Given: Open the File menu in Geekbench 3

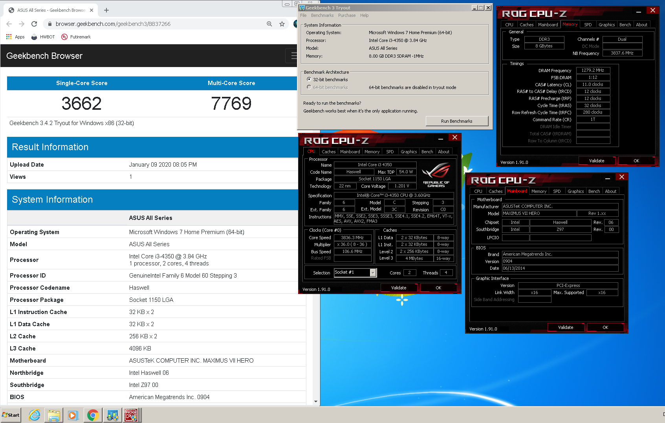Looking at the screenshot, I should coord(303,15).
